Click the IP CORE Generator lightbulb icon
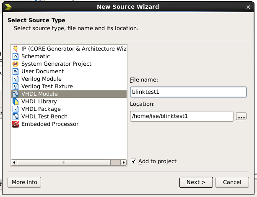257x197 pixels. [16, 49]
